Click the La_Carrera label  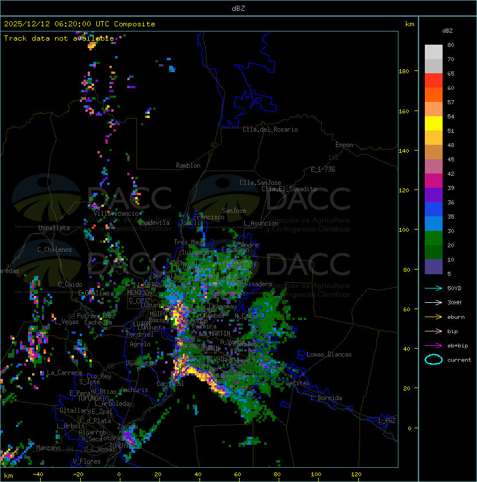64,373
